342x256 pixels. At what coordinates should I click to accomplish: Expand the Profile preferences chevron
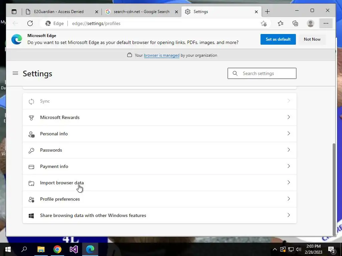coord(289,199)
